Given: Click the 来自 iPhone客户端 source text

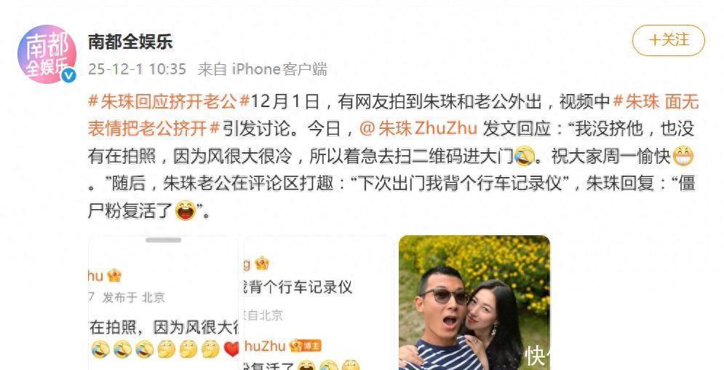Looking at the screenshot, I should 262,69.
